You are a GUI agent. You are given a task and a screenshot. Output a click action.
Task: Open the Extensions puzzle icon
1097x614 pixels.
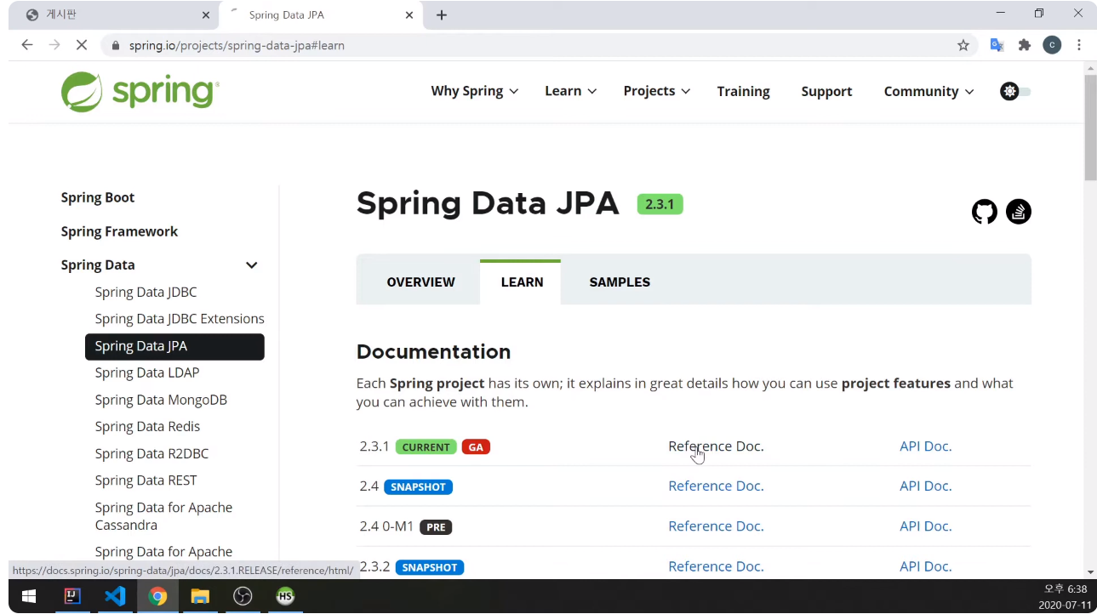(1025, 45)
